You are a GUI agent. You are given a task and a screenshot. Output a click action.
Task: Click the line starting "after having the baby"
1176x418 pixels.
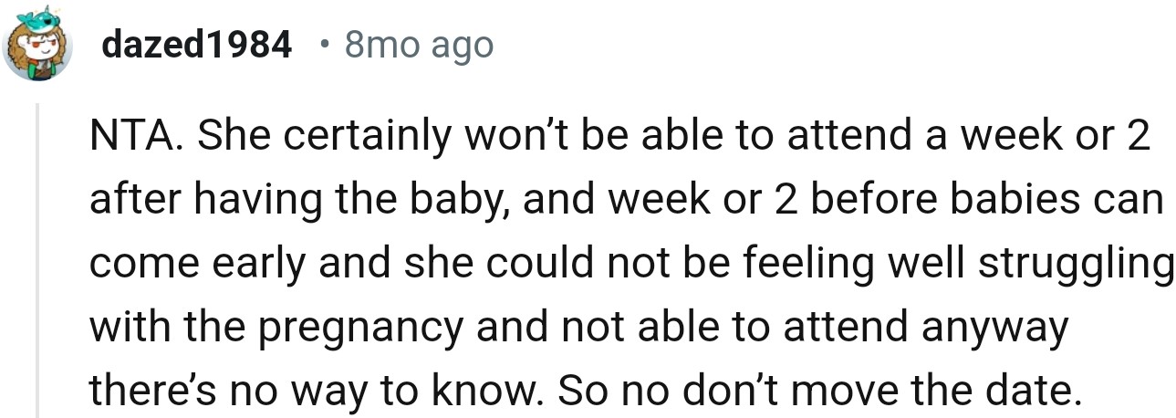tap(626, 200)
